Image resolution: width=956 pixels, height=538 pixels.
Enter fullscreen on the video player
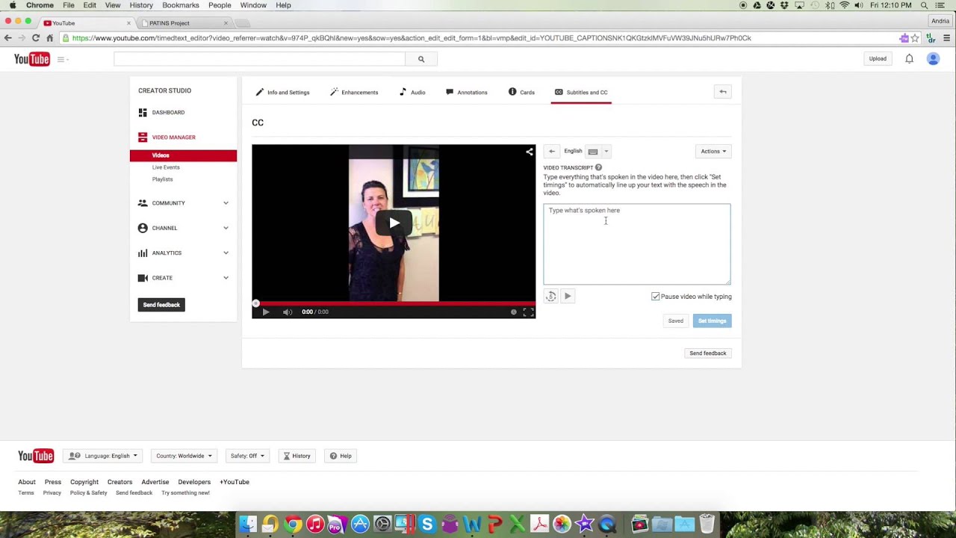coord(528,312)
